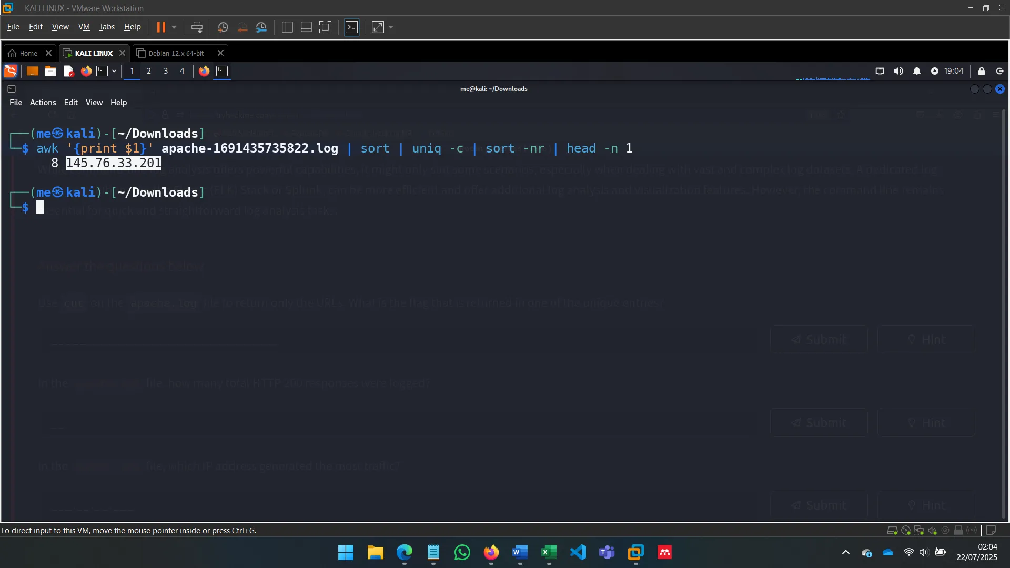Open the Actions menu in the terminal
This screenshot has height=568, width=1010.
pos(42,102)
